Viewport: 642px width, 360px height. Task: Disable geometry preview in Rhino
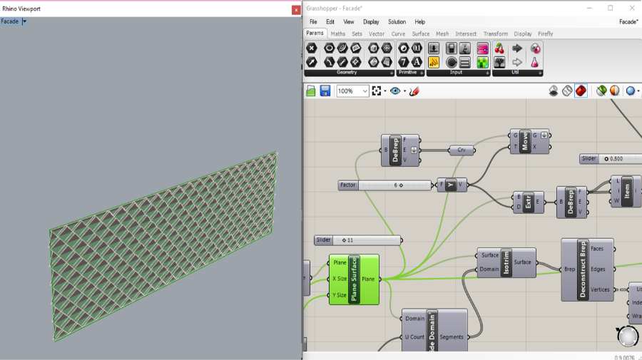coord(554,91)
